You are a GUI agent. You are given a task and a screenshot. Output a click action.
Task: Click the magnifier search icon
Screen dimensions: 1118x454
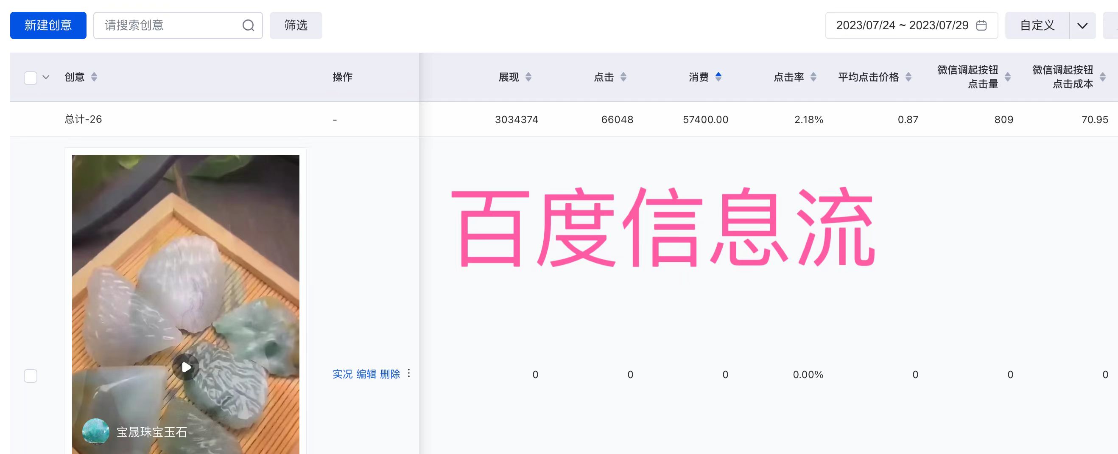tap(248, 25)
